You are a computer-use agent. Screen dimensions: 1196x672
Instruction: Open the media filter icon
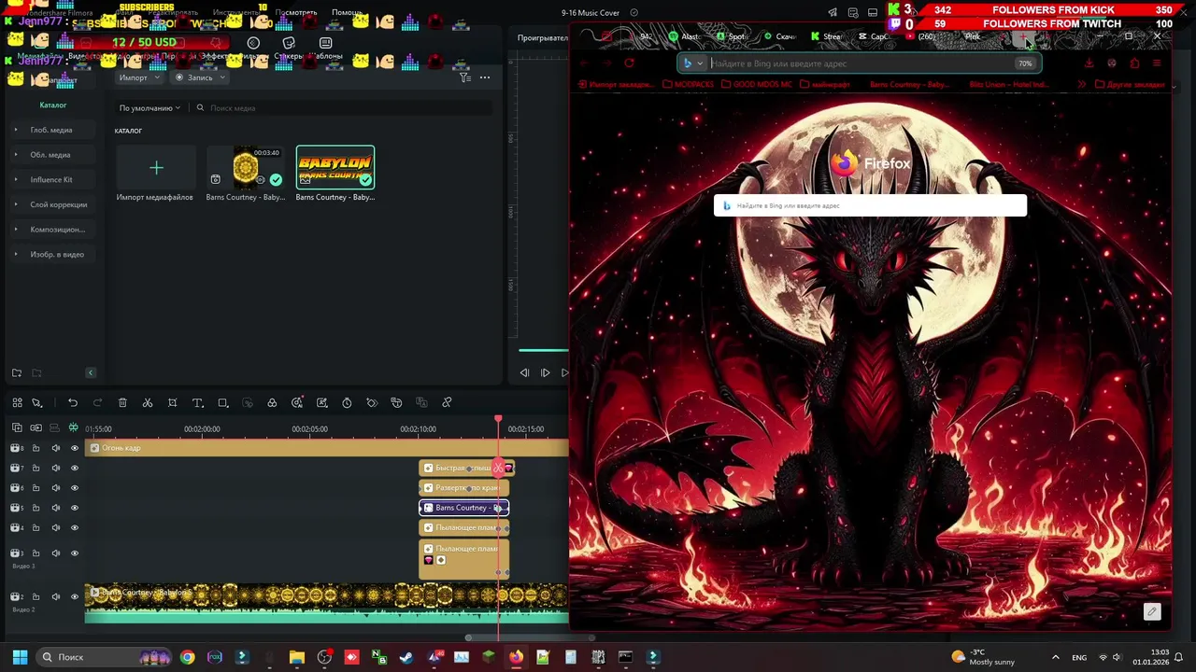click(465, 77)
